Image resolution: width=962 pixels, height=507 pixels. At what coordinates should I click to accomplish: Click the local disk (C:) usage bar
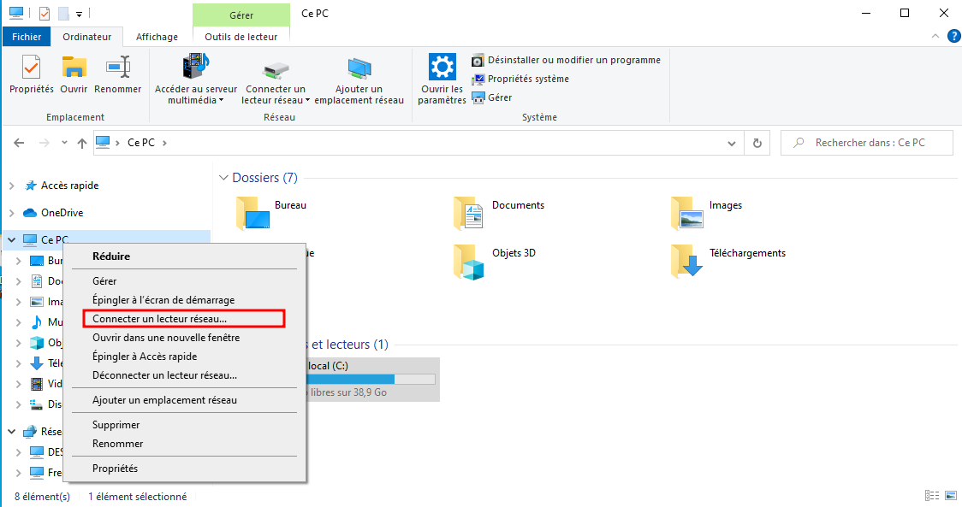[x=370, y=379]
